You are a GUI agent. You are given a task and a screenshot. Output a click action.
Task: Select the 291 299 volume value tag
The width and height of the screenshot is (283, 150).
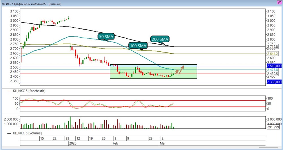click(273, 127)
